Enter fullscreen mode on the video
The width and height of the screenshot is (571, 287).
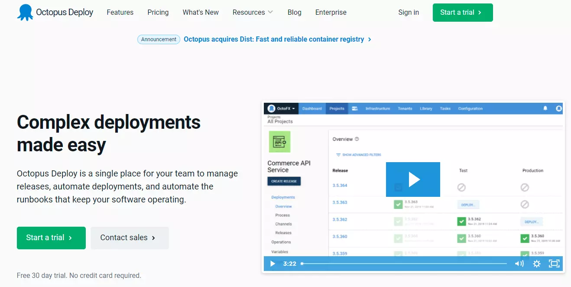click(554, 264)
